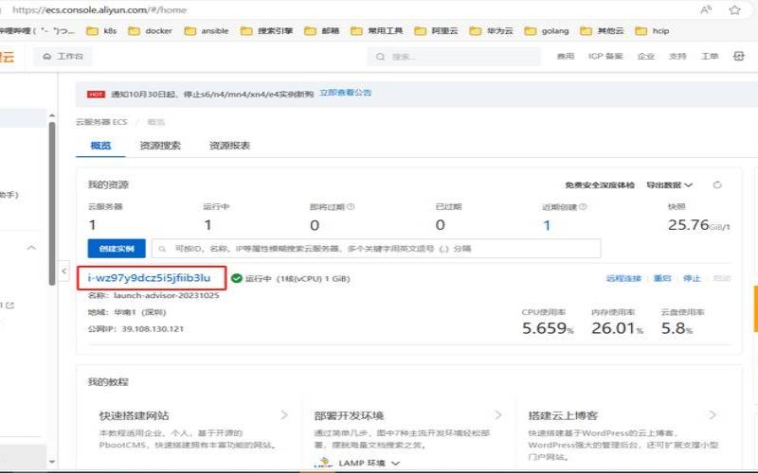Click the magnifier icon in top search box
The image size is (758, 473).
pyautogui.click(x=381, y=57)
